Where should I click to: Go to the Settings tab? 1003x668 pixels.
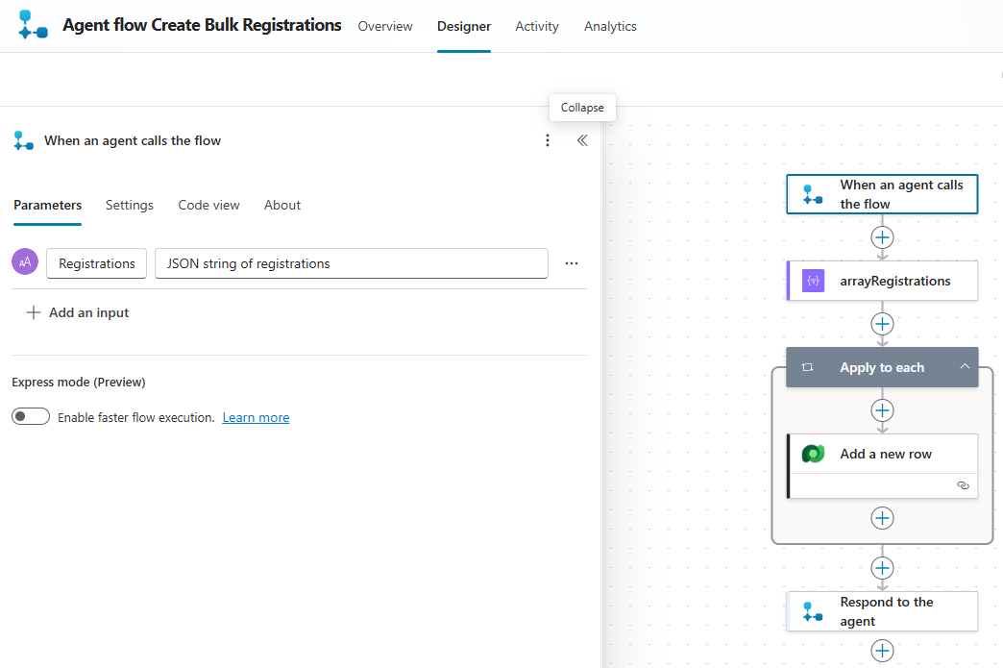pyautogui.click(x=130, y=205)
